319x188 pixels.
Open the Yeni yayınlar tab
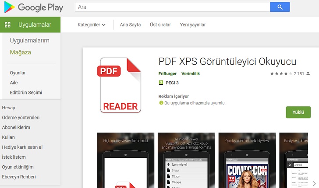pyautogui.click(x=193, y=25)
